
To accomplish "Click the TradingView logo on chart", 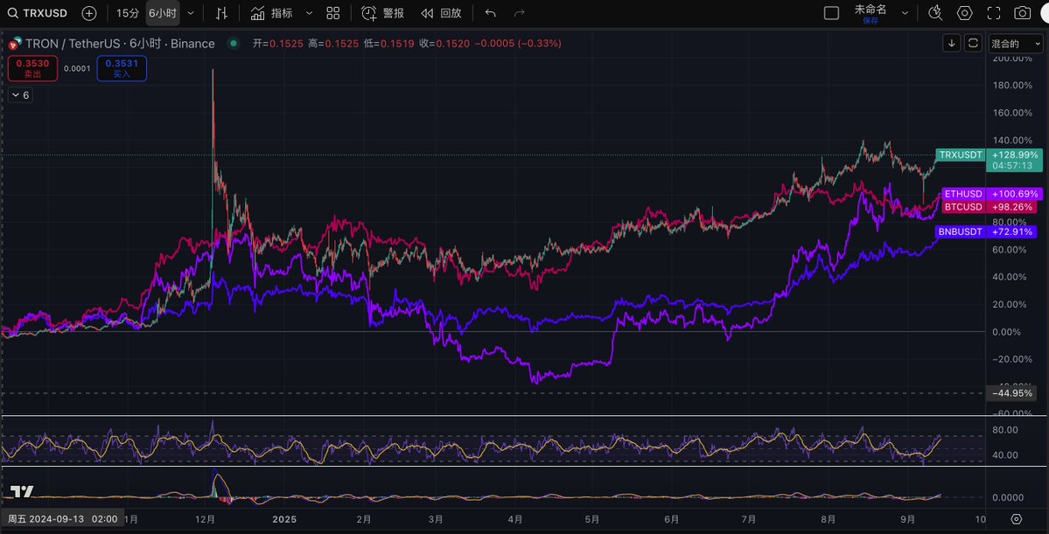I will (22, 493).
